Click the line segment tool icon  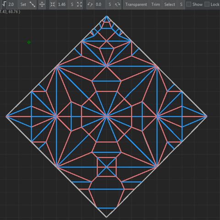(33, 5)
